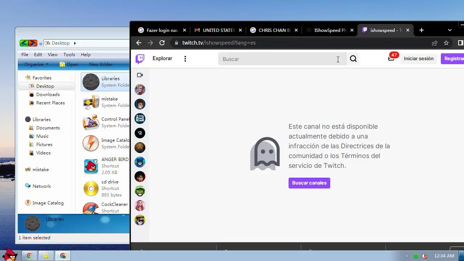The height and width of the screenshot is (261, 464).
Task: Expand the Chrome tab search chevron
Action: pos(450,30)
